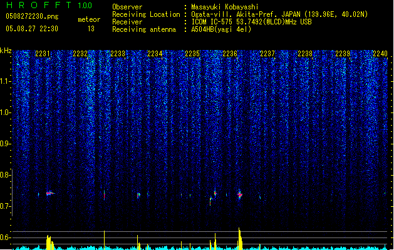The image size is (394, 250).
Task: Click the 2236 time marker
Action: tap(230, 54)
